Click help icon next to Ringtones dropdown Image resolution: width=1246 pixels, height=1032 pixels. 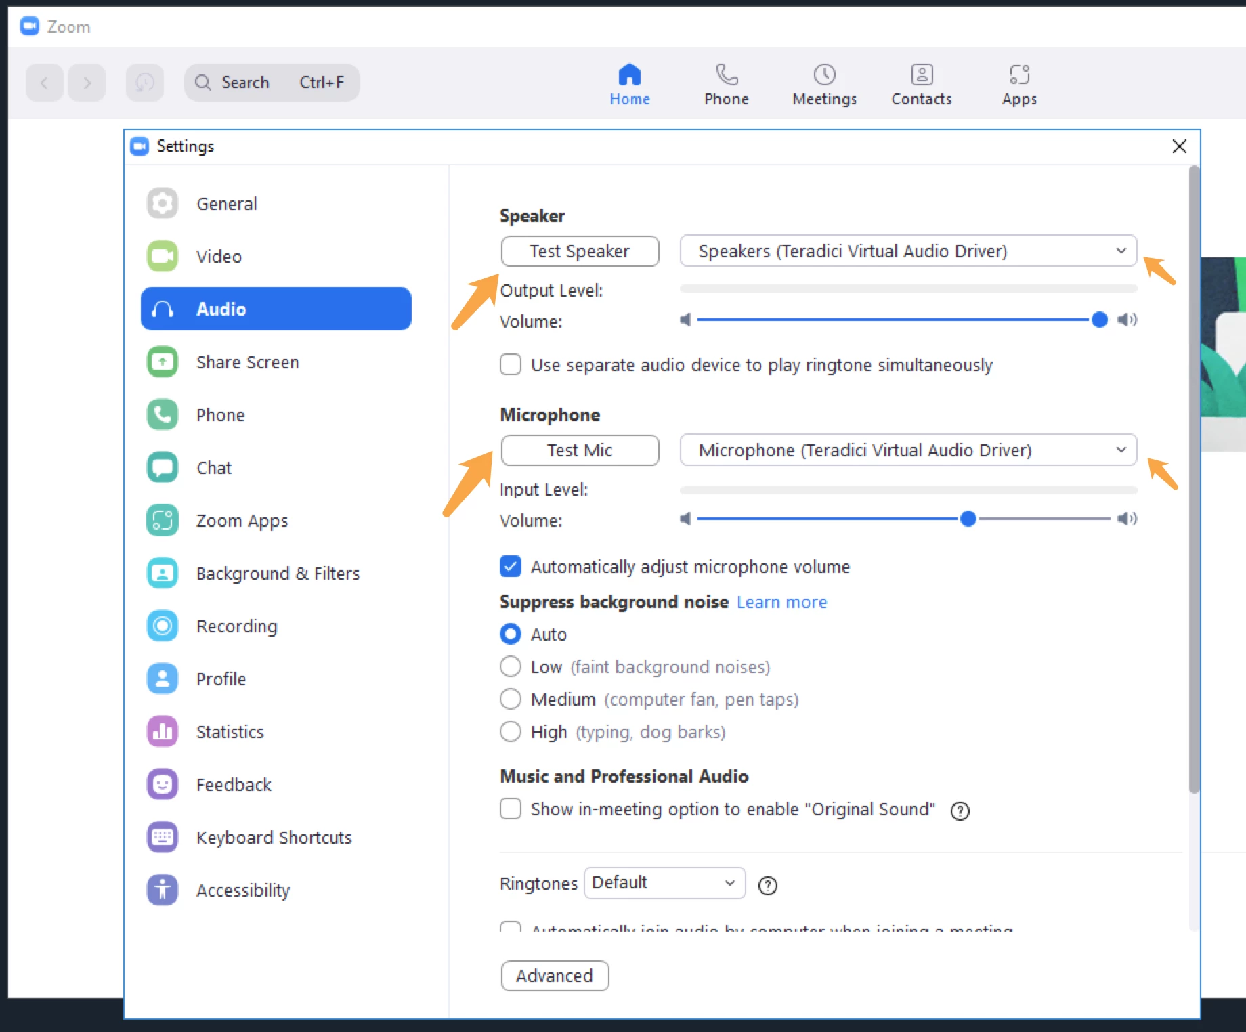768,885
